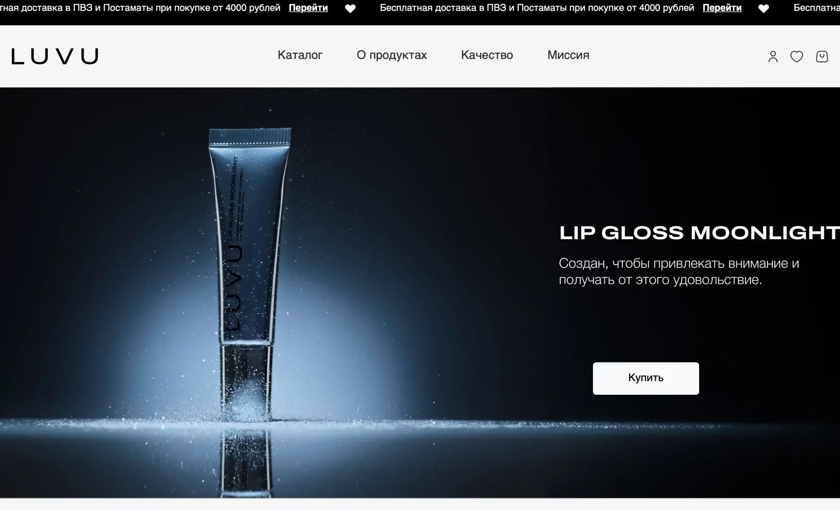The width and height of the screenshot is (840, 510).
Task: Click the cap of the lip gloss tube
Action: point(250,137)
